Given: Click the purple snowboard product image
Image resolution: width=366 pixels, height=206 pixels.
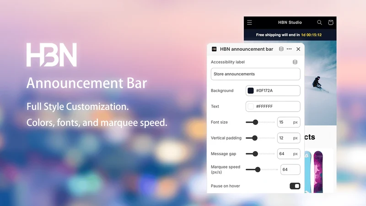Looking at the screenshot, I should [x=318, y=172].
